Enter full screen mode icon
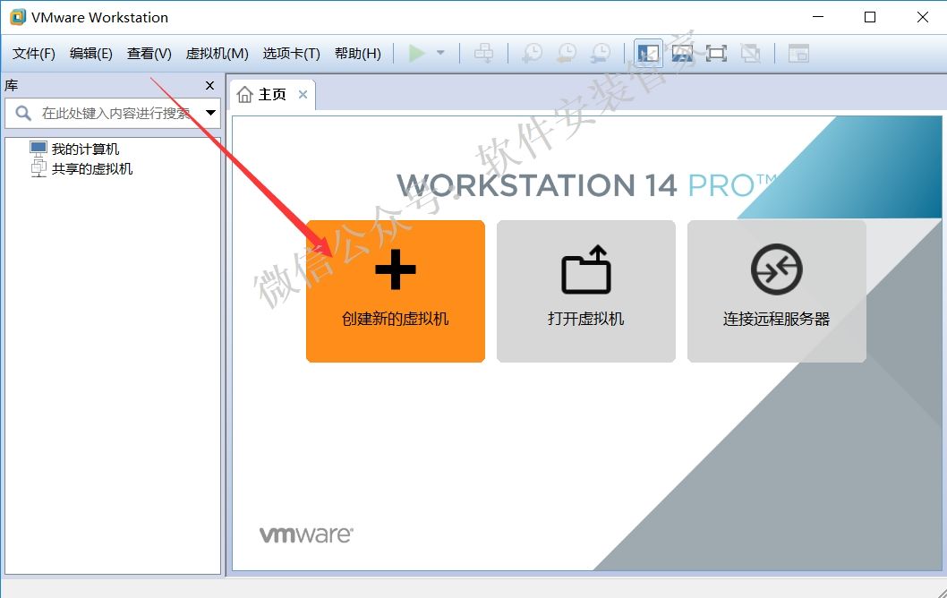The image size is (947, 598). click(x=716, y=53)
